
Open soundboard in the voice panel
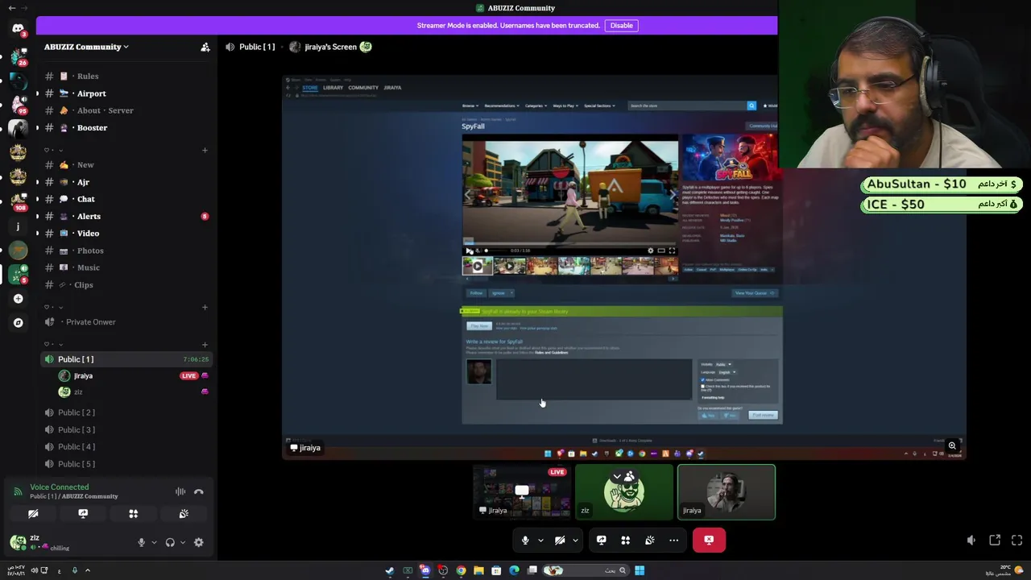tap(184, 514)
